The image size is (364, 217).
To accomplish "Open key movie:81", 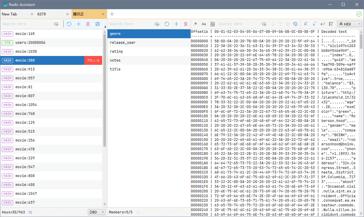I will click(x=51, y=87).
